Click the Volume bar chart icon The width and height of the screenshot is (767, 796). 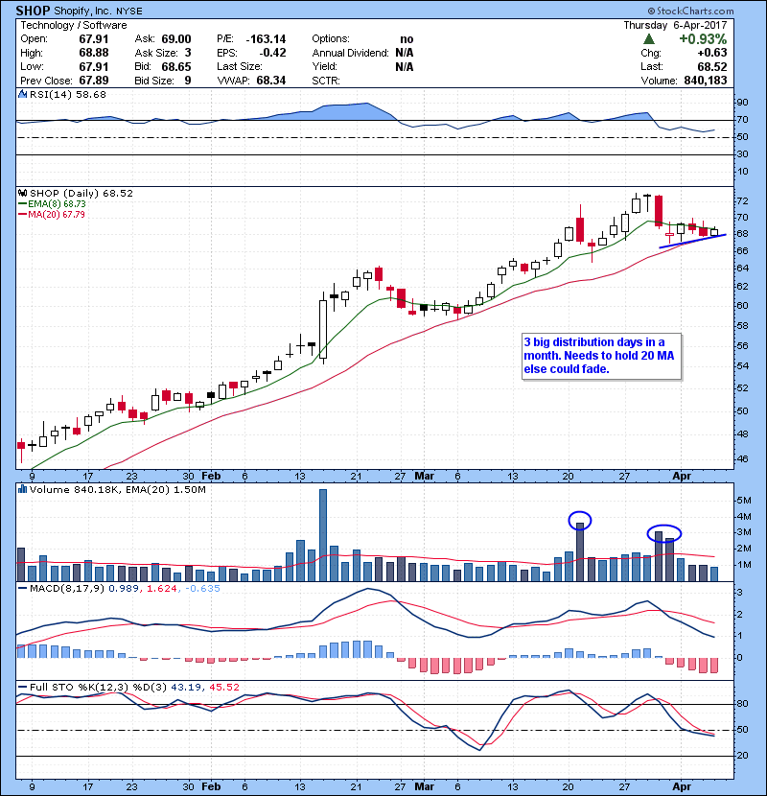click(22, 489)
